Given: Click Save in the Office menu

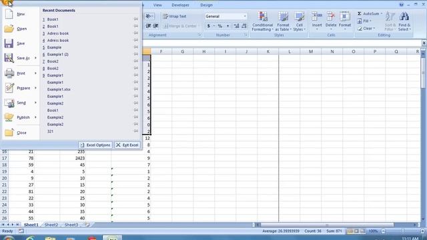Looking at the screenshot, I should 21,43.
